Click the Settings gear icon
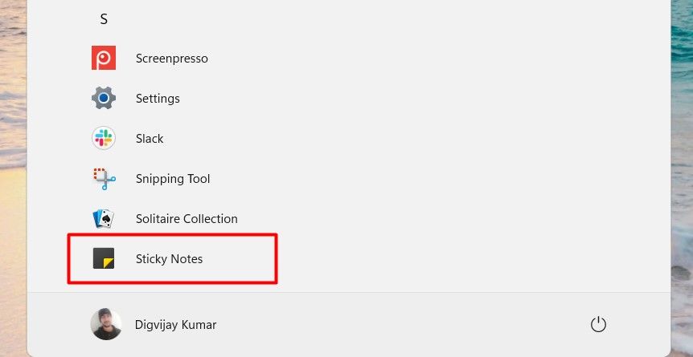The image size is (693, 357). coord(104,98)
